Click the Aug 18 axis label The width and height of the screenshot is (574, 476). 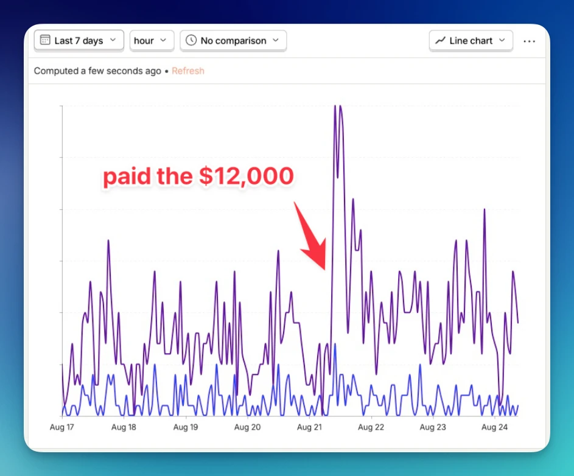pos(124,427)
